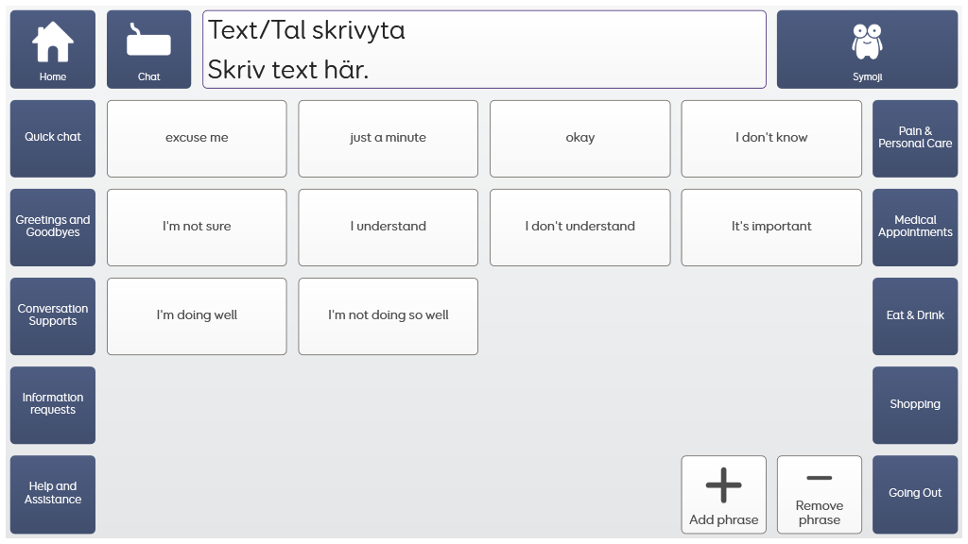968x544 pixels.
Task: Tap the "I don't understand" phrase
Action: click(x=579, y=227)
